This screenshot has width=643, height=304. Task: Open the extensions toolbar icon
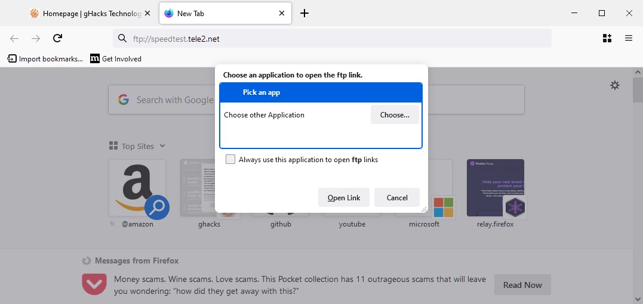(607, 38)
